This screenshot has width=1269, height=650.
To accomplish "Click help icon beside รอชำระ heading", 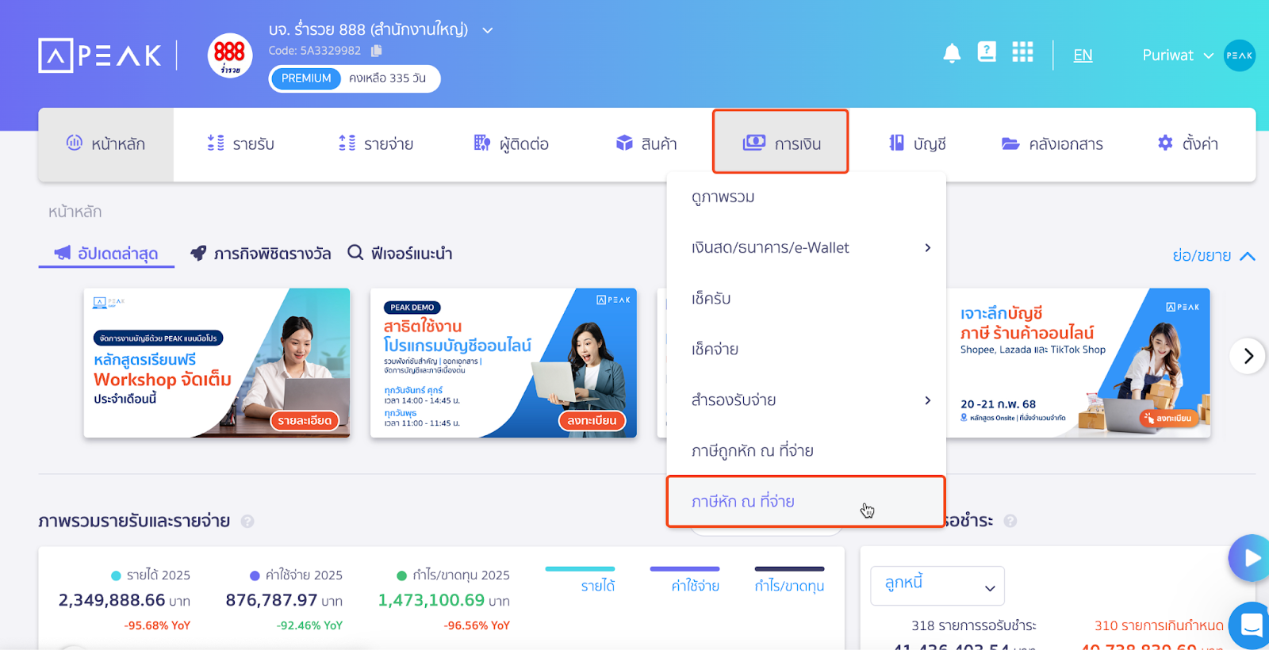I will (x=1010, y=522).
